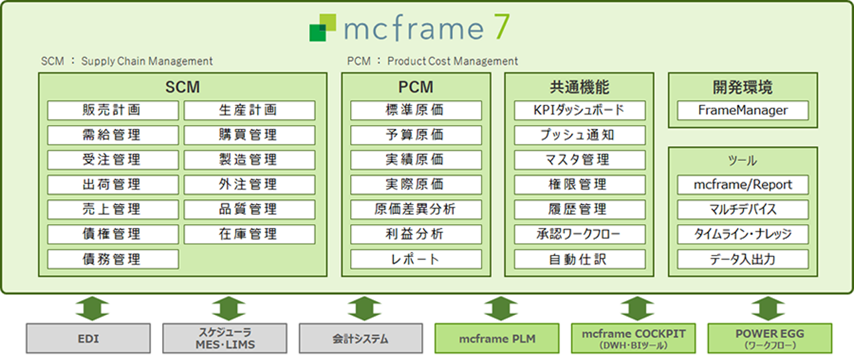Click the double arrow above POWER EGG
The width and height of the screenshot is (854, 358).
(769, 308)
